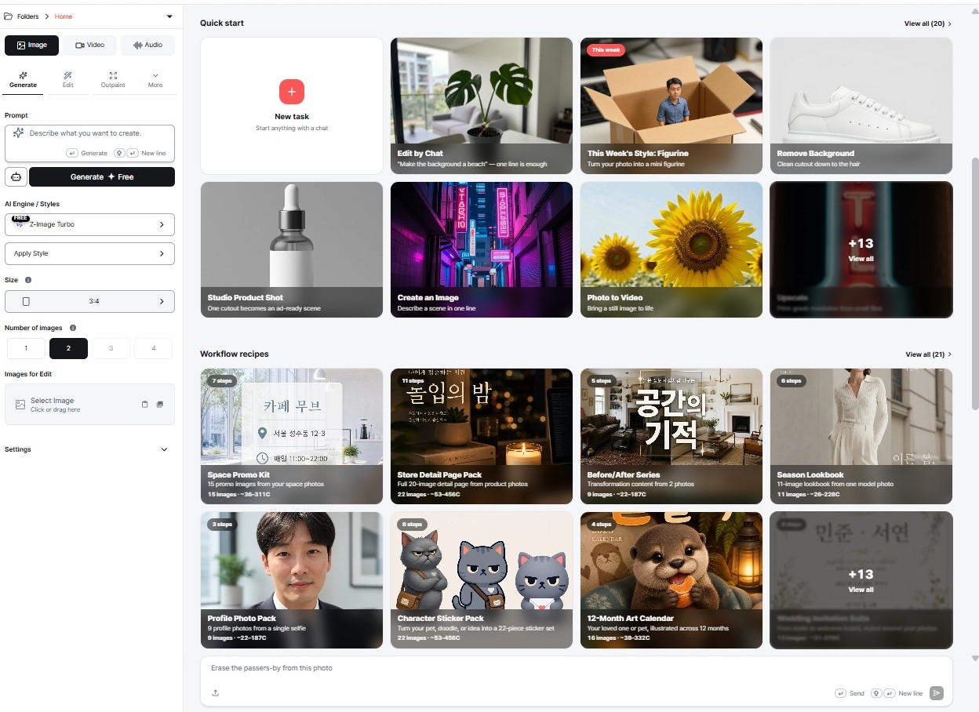Screen dimensions: 979x712
Task: Open This Week's Style: Figurine card
Action: (671, 106)
